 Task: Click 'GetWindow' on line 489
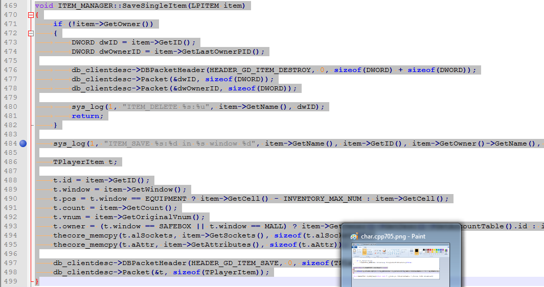point(152,189)
